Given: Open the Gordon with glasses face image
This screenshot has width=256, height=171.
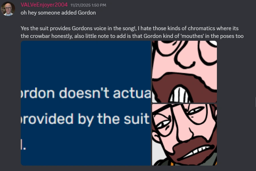Looking at the screenshot, I should click(x=184, y=135).
